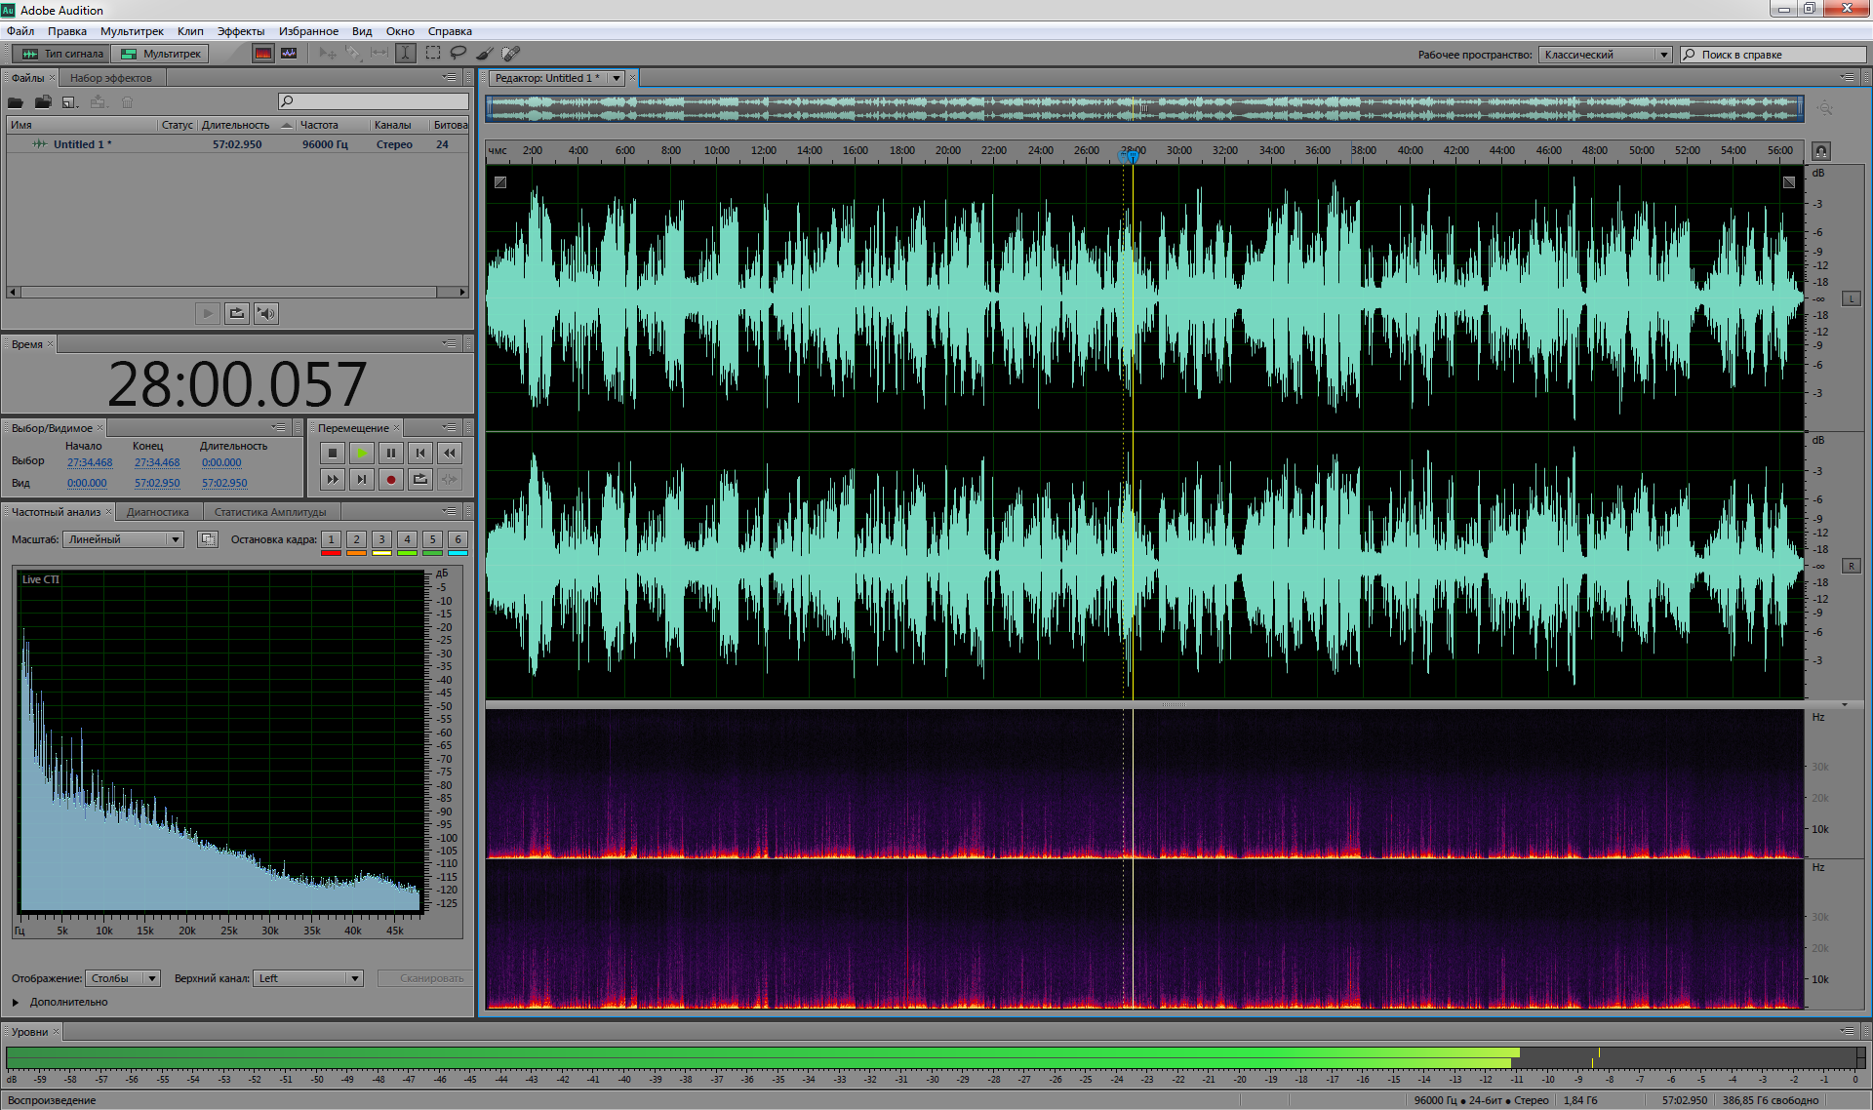Select the Marquee selection tool
This screenshot has width=1873, height=1110.
(433, 54)
